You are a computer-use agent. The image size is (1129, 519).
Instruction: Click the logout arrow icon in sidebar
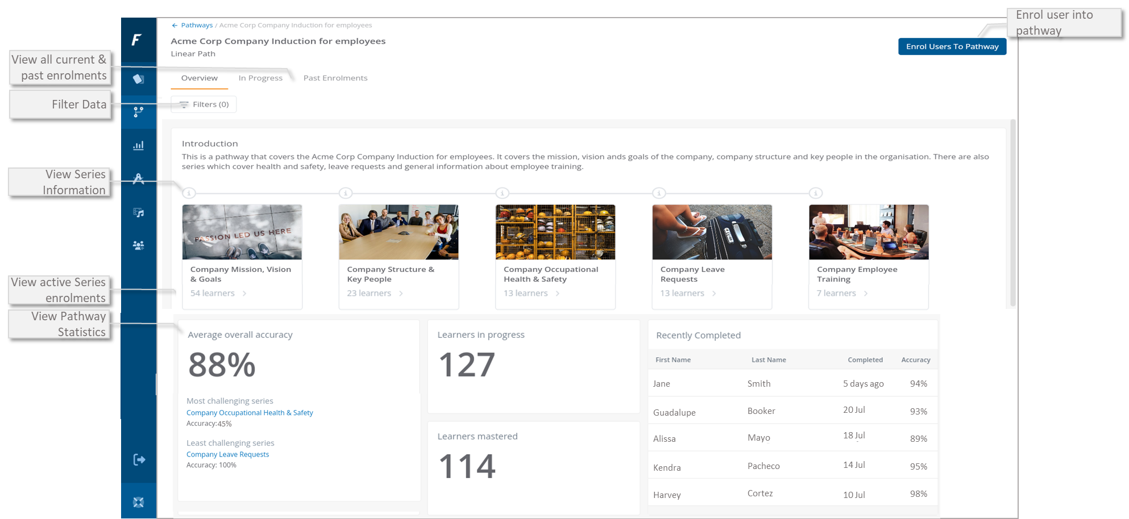(139, 459)
